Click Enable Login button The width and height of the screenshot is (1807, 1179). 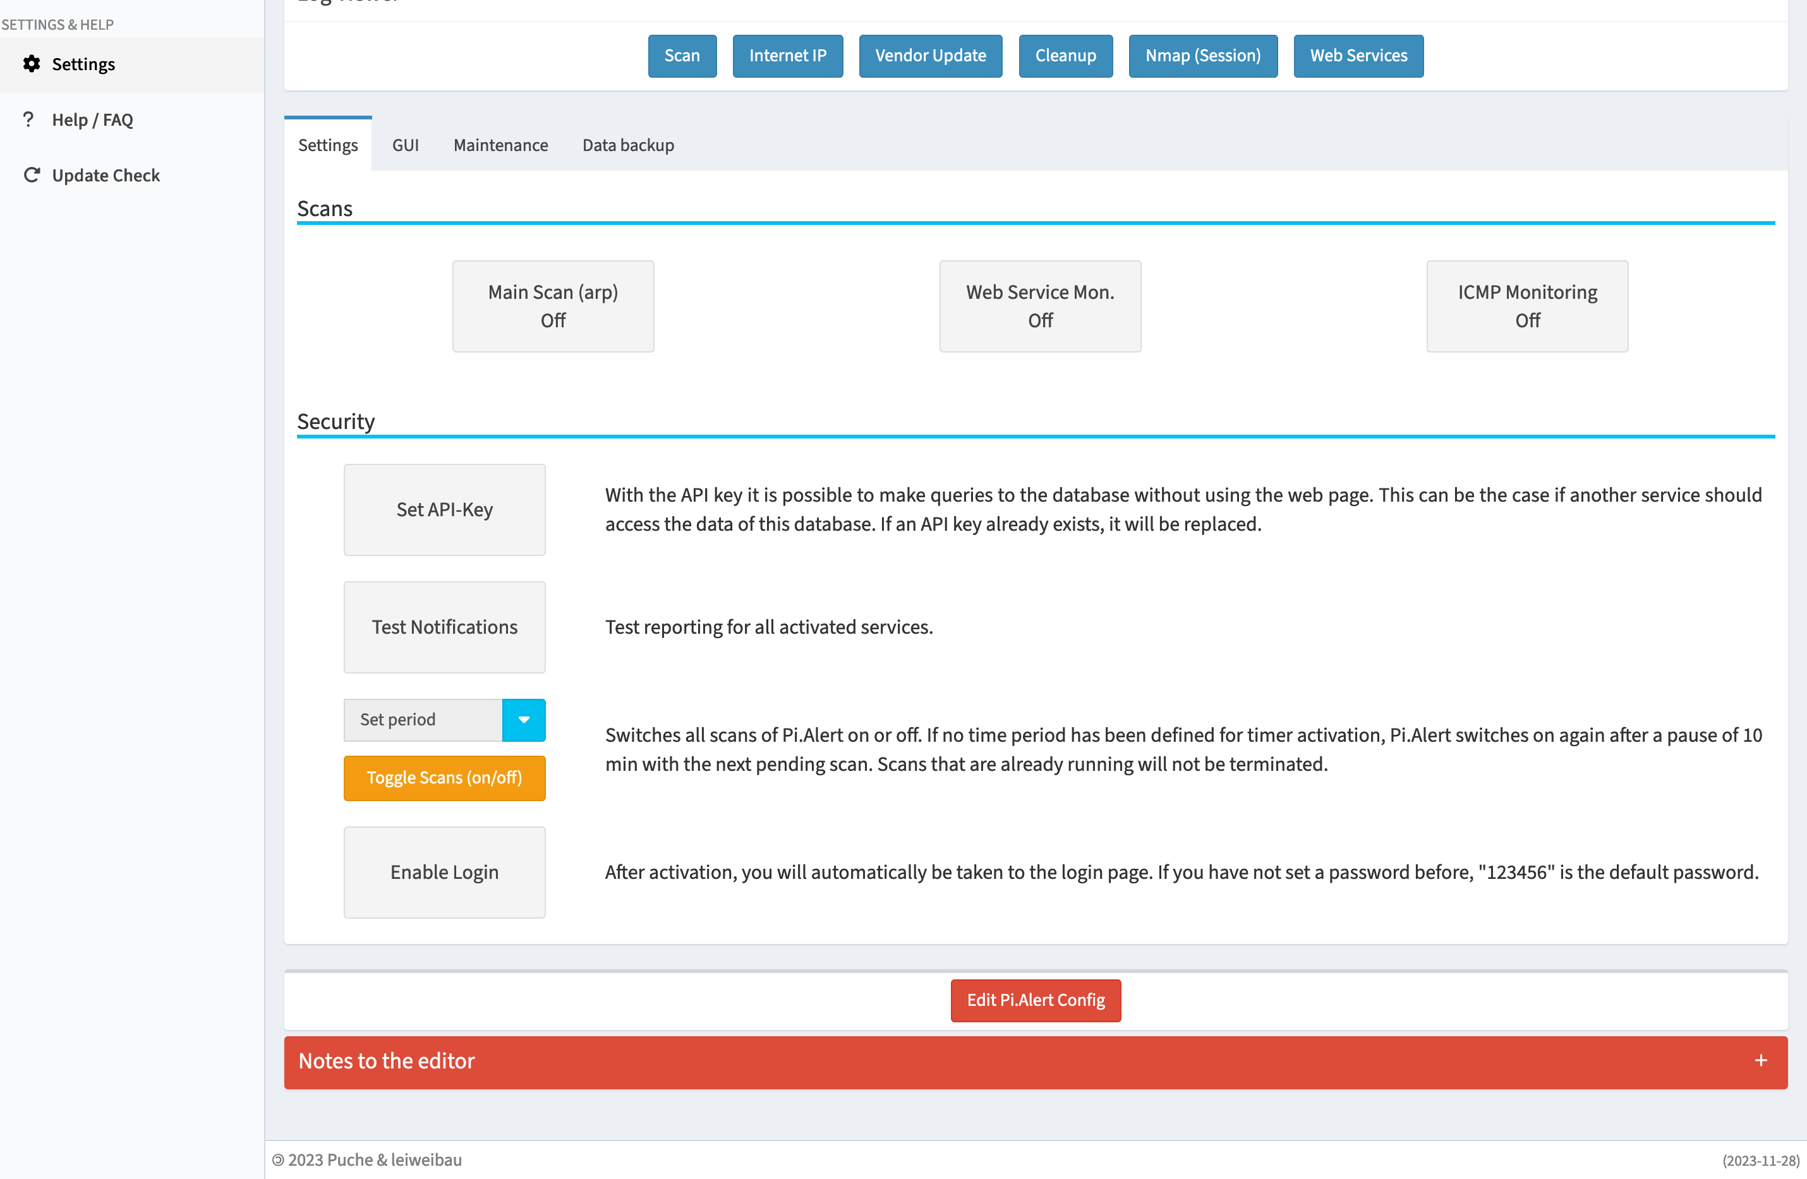point(444,873)
